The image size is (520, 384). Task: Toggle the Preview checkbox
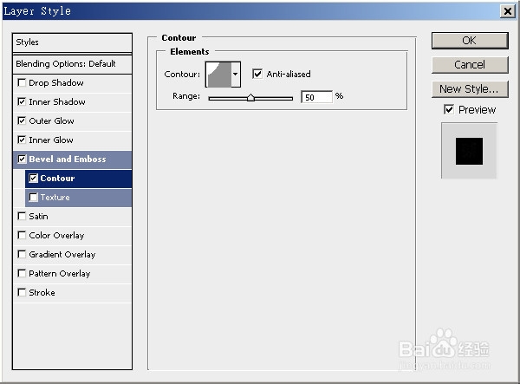449,109
